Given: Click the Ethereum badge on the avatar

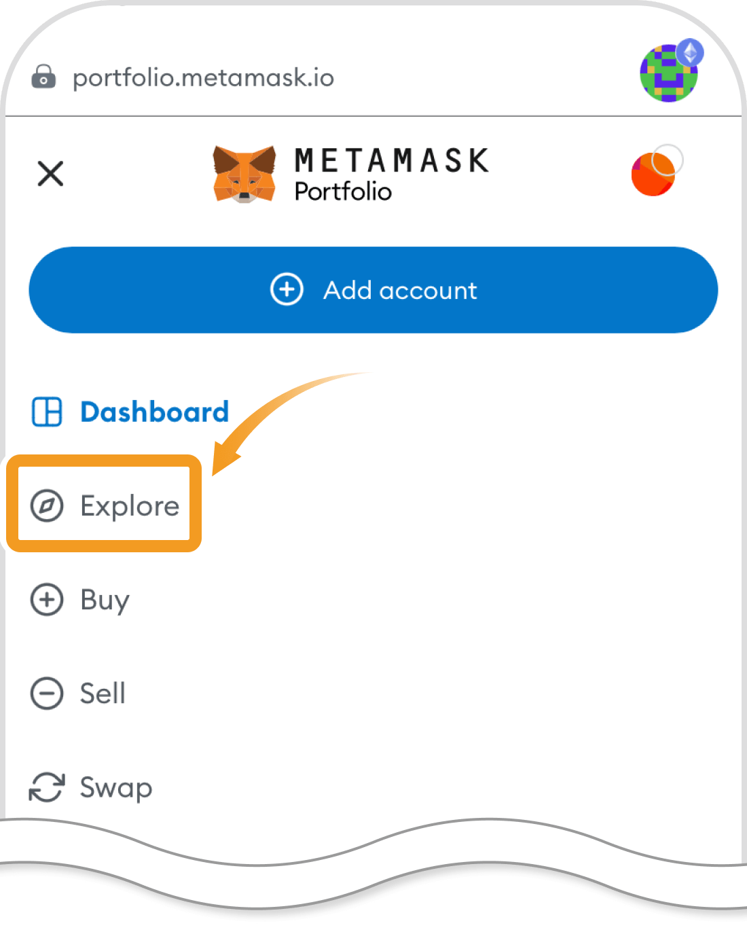Looking at the screenshot, I should (691, 52).
